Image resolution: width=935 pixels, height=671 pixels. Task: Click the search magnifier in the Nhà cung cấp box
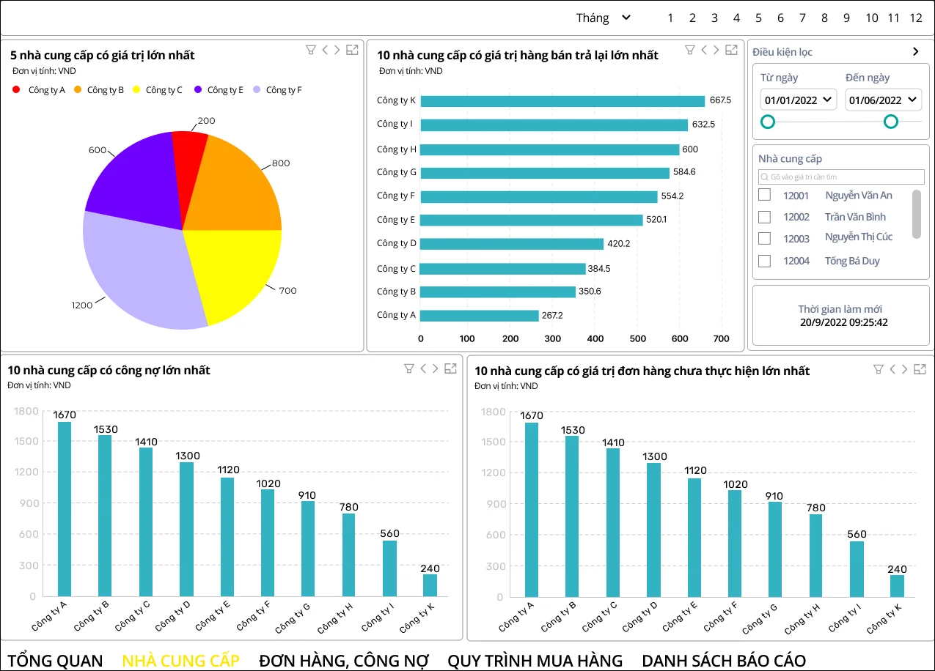[763, 177]
